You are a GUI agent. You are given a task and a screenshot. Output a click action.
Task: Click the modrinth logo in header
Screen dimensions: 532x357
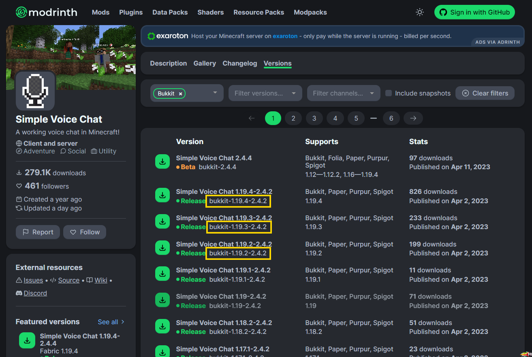click(47, 12)
